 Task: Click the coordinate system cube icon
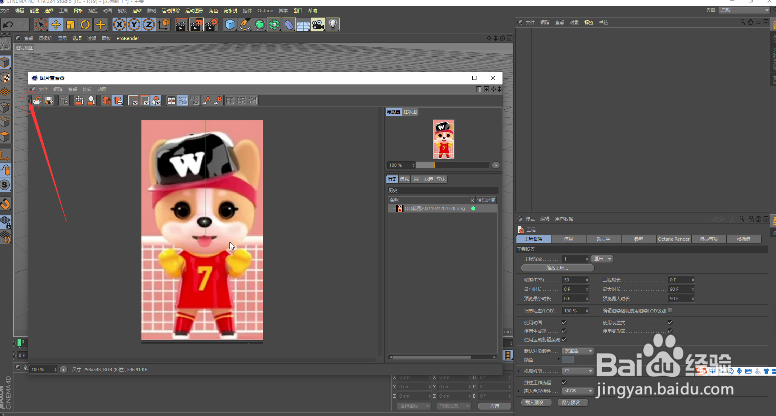[163, 25]
